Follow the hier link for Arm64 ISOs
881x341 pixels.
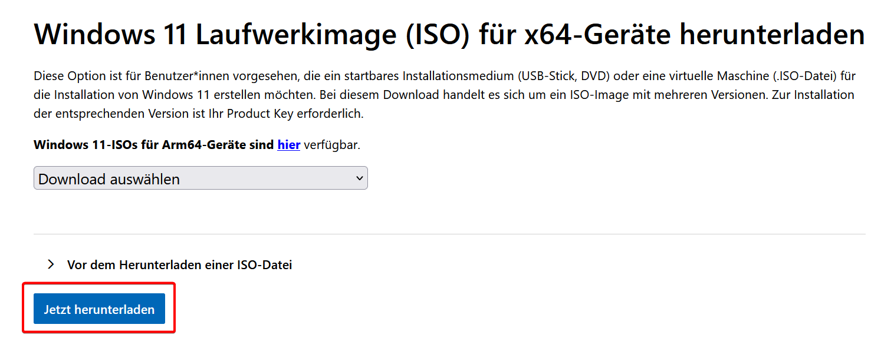(289, 144)
